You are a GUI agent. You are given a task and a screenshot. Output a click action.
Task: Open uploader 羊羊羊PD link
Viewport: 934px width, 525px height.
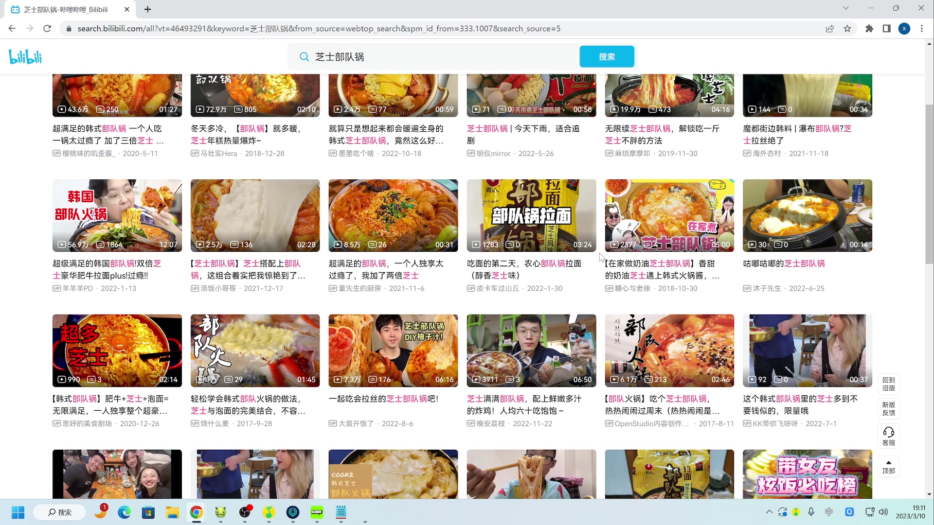77,288
